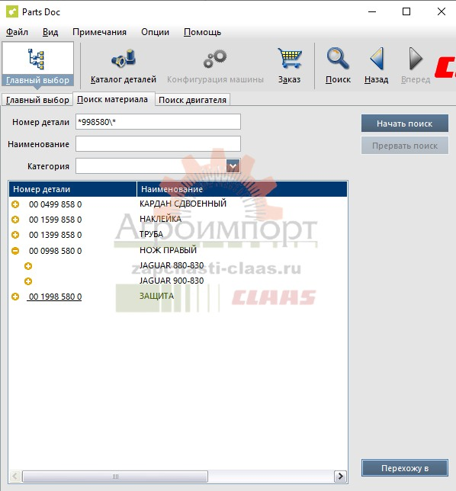Click the Вперед forward arrow icon
This screenshot has height=491, width=456.
(x=416, y=59)
